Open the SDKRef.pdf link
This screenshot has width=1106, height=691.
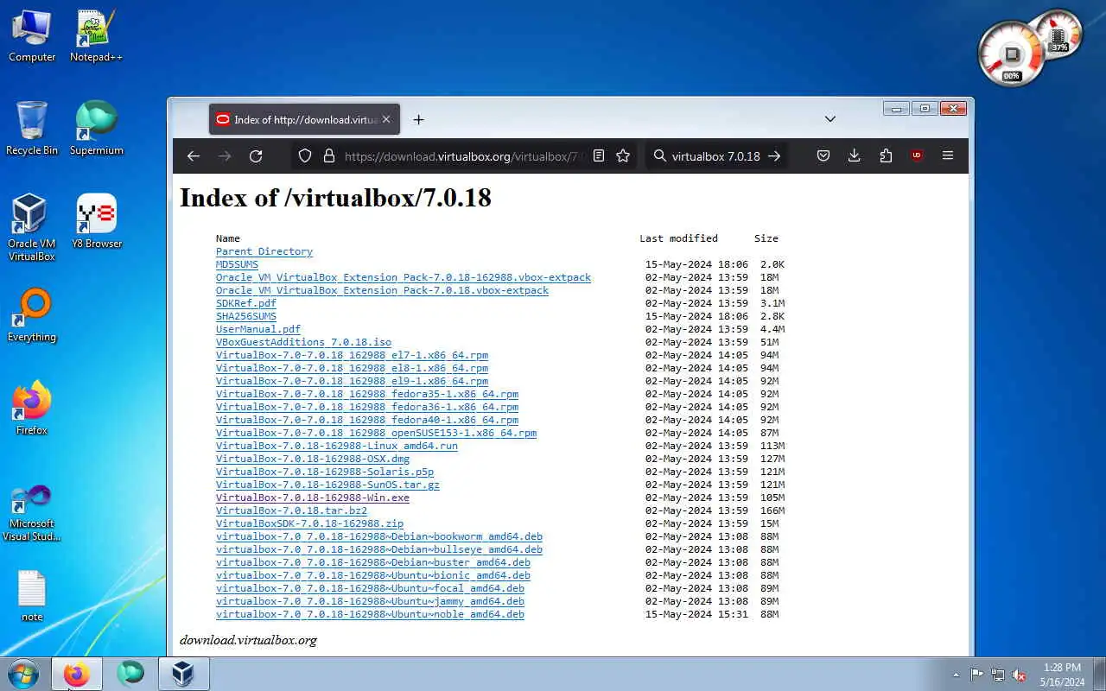[x=246, y=303]
